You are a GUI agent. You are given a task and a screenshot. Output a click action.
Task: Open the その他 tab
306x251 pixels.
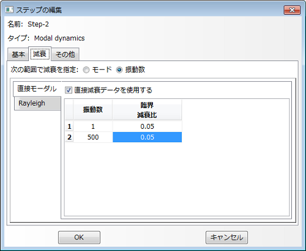pyautogui.click(x=65, y=54)
